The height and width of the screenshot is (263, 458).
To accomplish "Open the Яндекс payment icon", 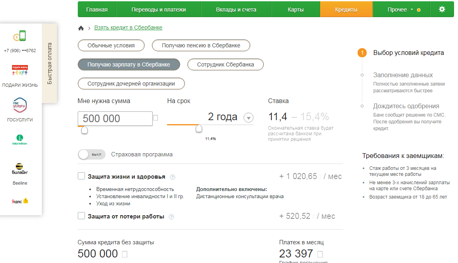I will tap(20, 201).
